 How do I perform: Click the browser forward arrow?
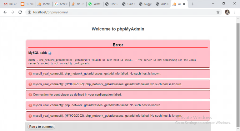click(x=12, y=12)
